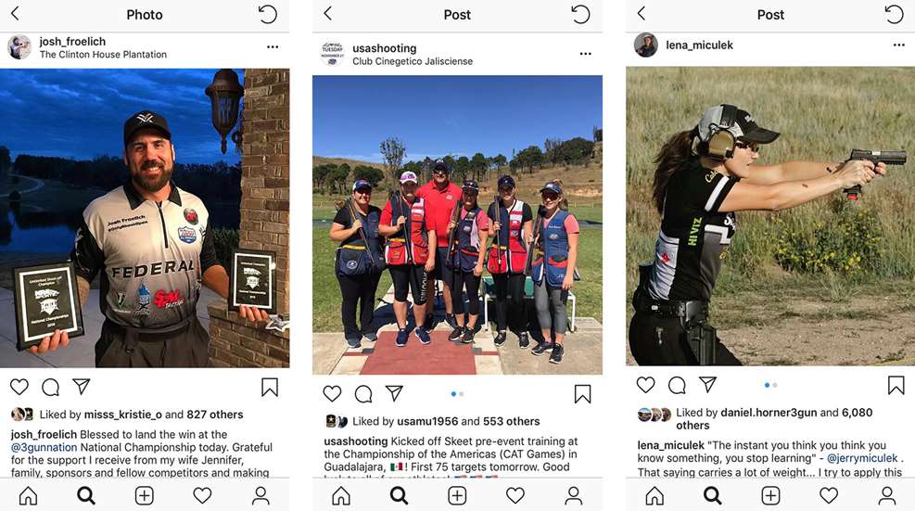Open the three-dots menu on the usashooting post

585,54
